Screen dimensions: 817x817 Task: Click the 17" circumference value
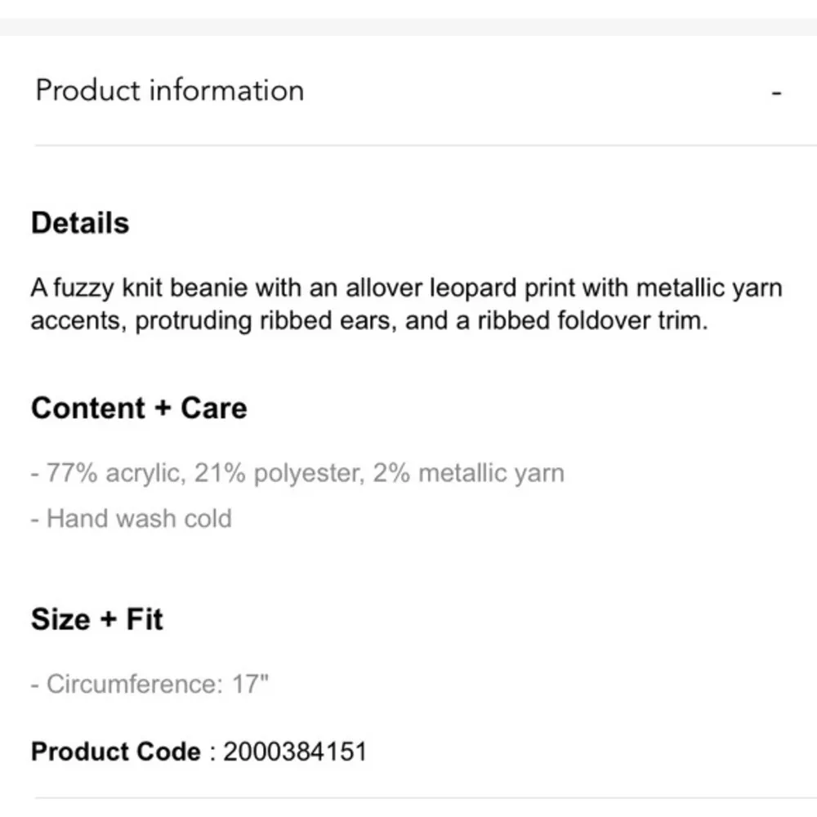tap(250, 684)
